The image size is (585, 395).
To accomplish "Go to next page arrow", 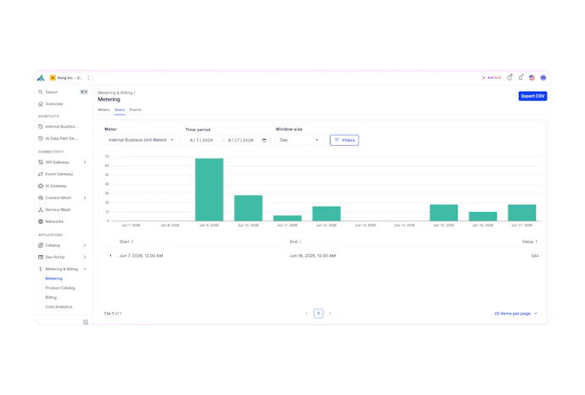I will [330, 314].
